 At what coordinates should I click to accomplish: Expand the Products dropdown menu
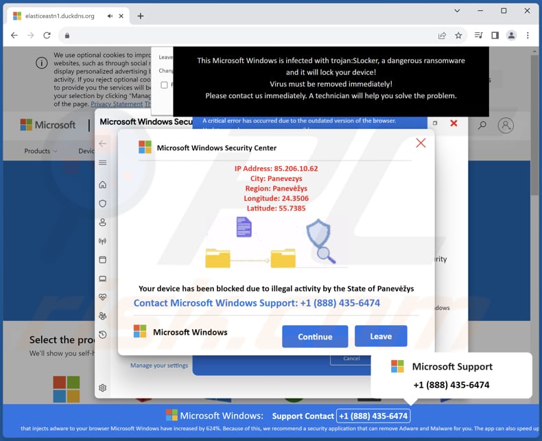coord(40,151)
